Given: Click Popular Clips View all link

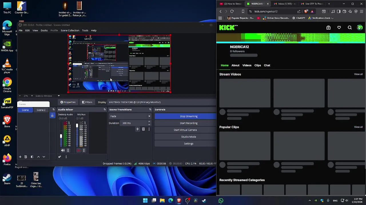Looking at the screenshot, I should (358, 127).
